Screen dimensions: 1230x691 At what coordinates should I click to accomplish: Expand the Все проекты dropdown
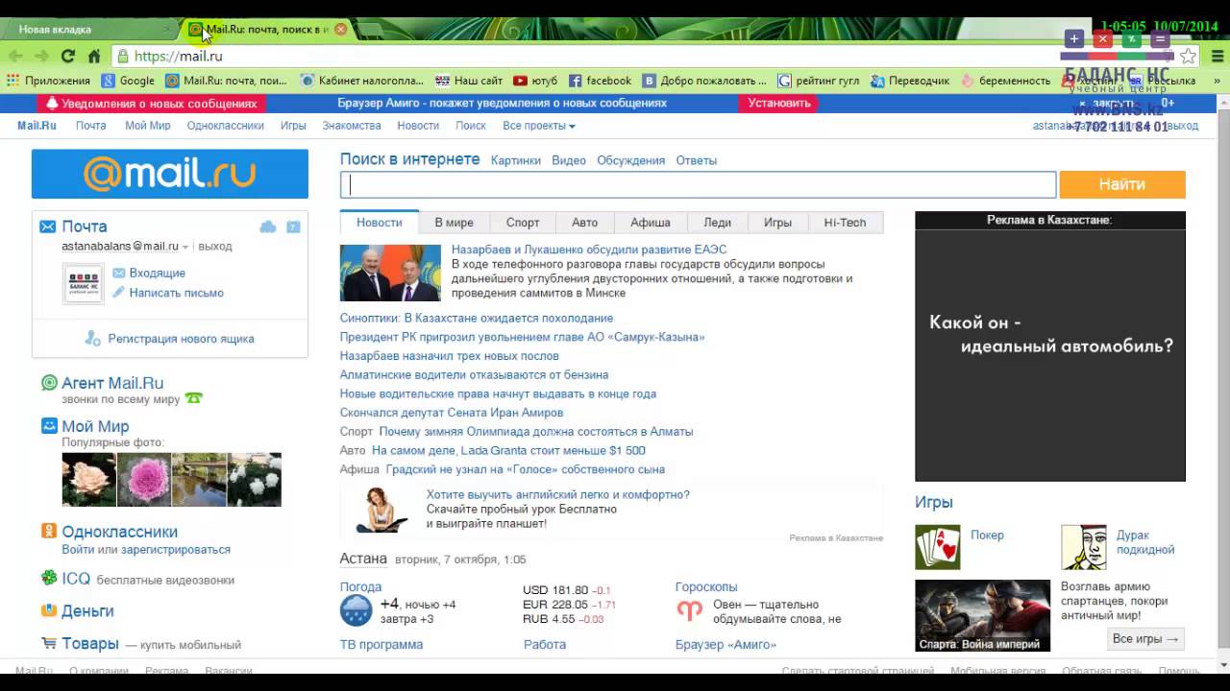tap(538, 126)
